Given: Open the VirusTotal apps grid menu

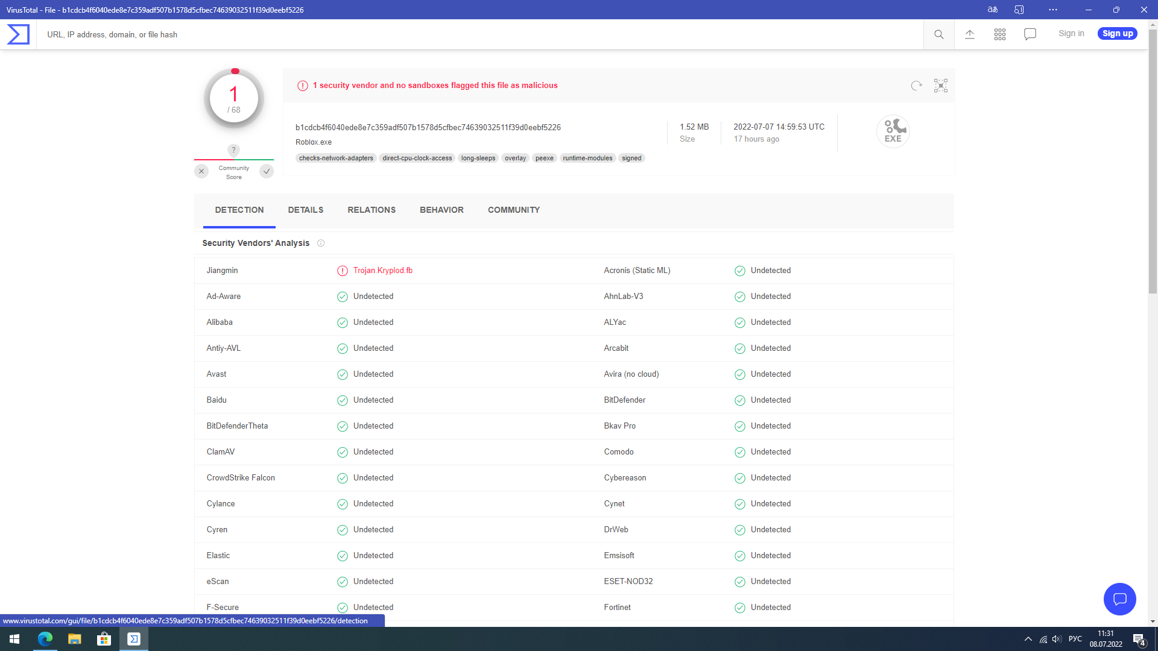Looking at the screenshot, I should (999, 34).
